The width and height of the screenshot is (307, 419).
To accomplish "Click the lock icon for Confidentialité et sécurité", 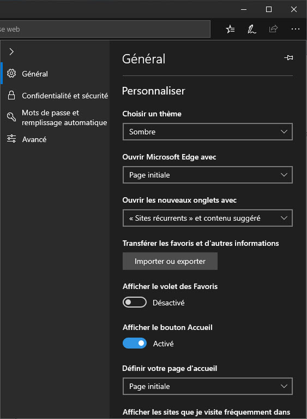I will point(11,95).
